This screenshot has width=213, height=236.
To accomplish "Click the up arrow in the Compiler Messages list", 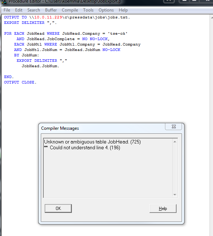I will click(x=175, y=142).
